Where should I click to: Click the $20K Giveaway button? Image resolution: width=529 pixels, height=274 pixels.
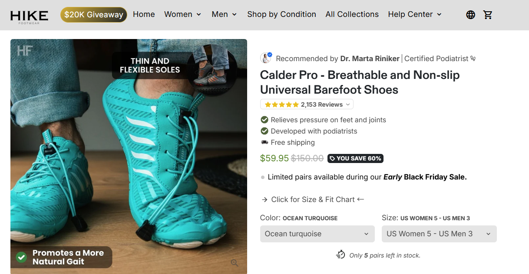click(x=93, y=15)
